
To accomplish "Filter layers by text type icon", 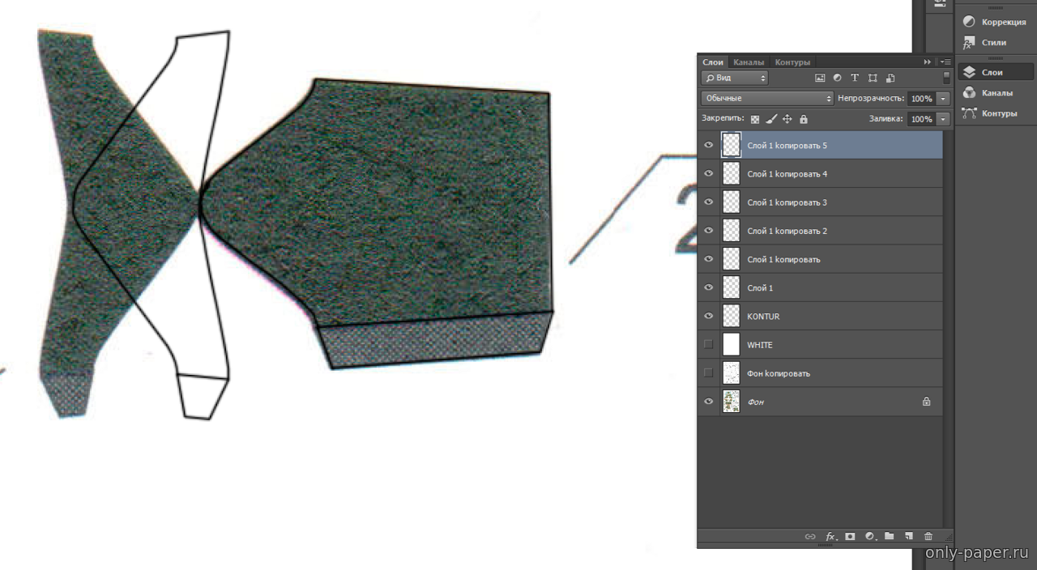I will 855,79.
